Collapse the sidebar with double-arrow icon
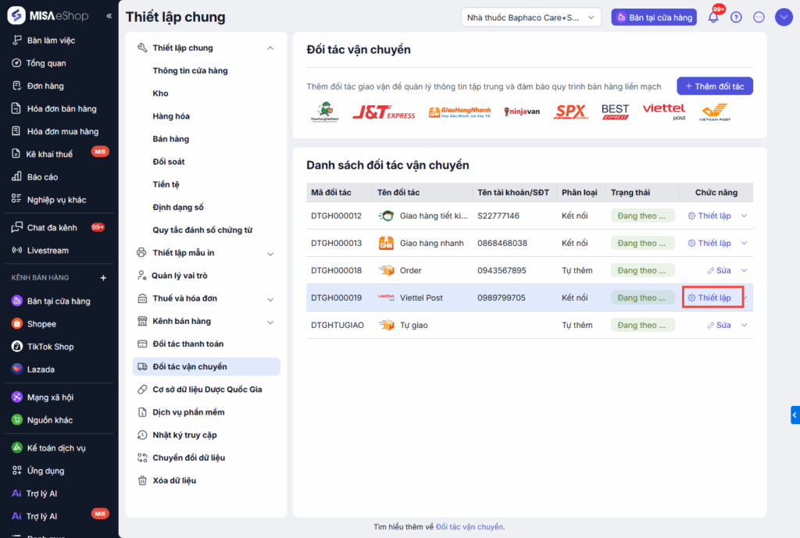The height and width of the screenshot is (538, 800). (x=109, y=16)
